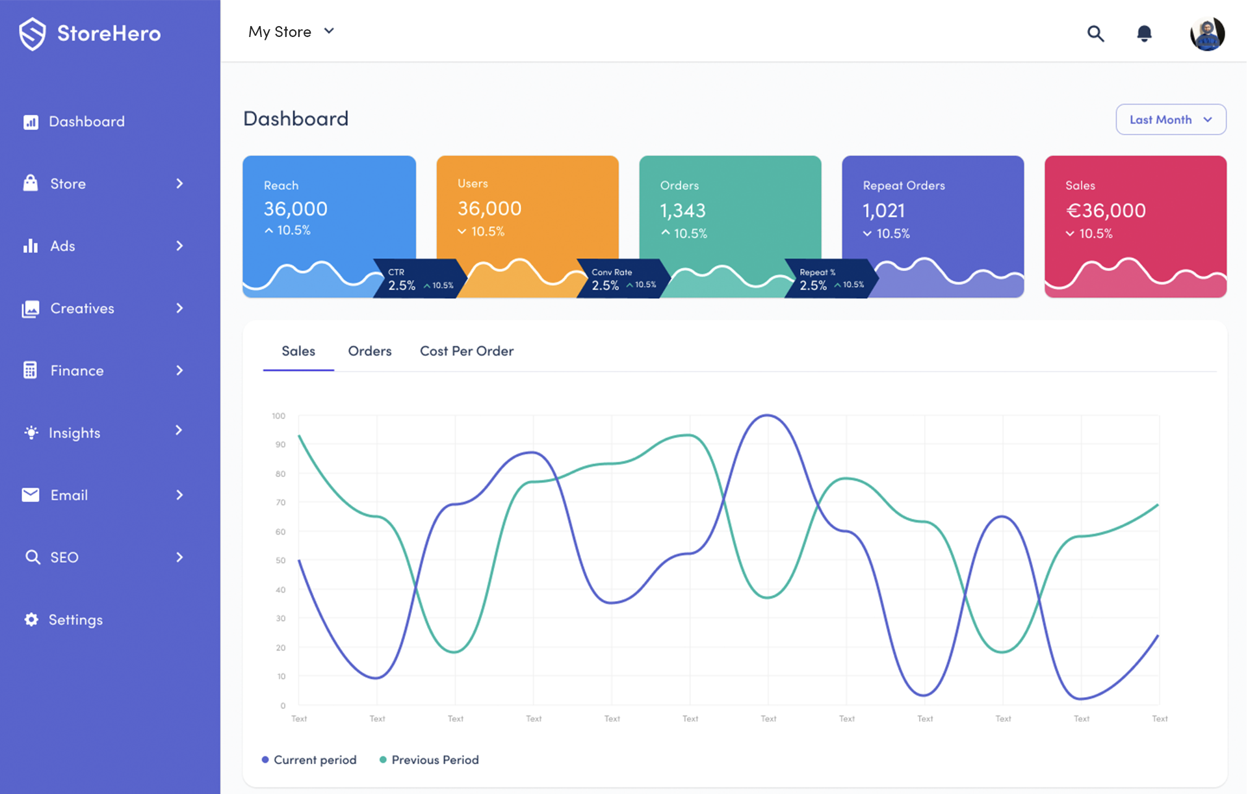Click the Store shopping bag icon
The width and height of the screenshot is (1248, 794).
pyautogui.click(x=31, y=183)
